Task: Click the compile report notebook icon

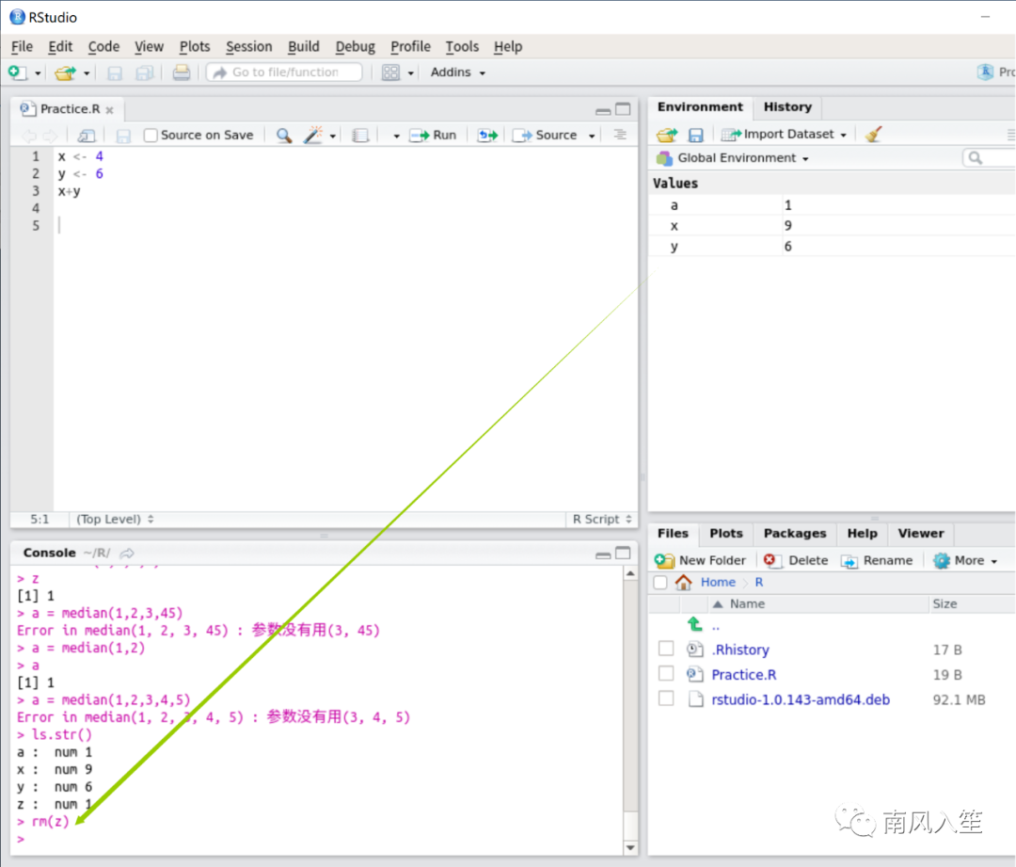Action: pyautogui.click(x=360, y=136)
